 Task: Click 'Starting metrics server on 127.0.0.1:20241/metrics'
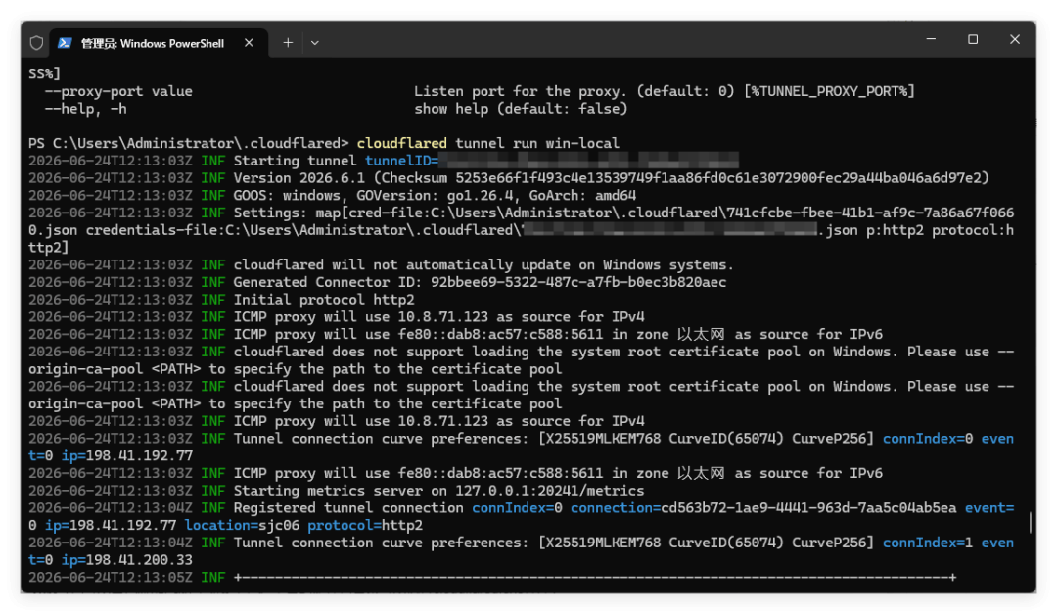click(438, 491)
